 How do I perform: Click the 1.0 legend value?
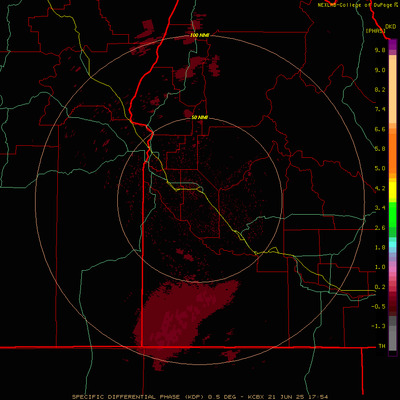(380, 267)
